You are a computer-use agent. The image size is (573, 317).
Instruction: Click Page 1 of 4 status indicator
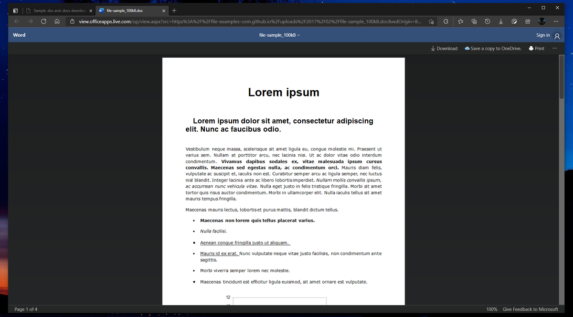click(26, 309)
